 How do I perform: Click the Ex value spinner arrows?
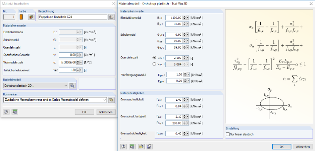click(x=184, y=18)
